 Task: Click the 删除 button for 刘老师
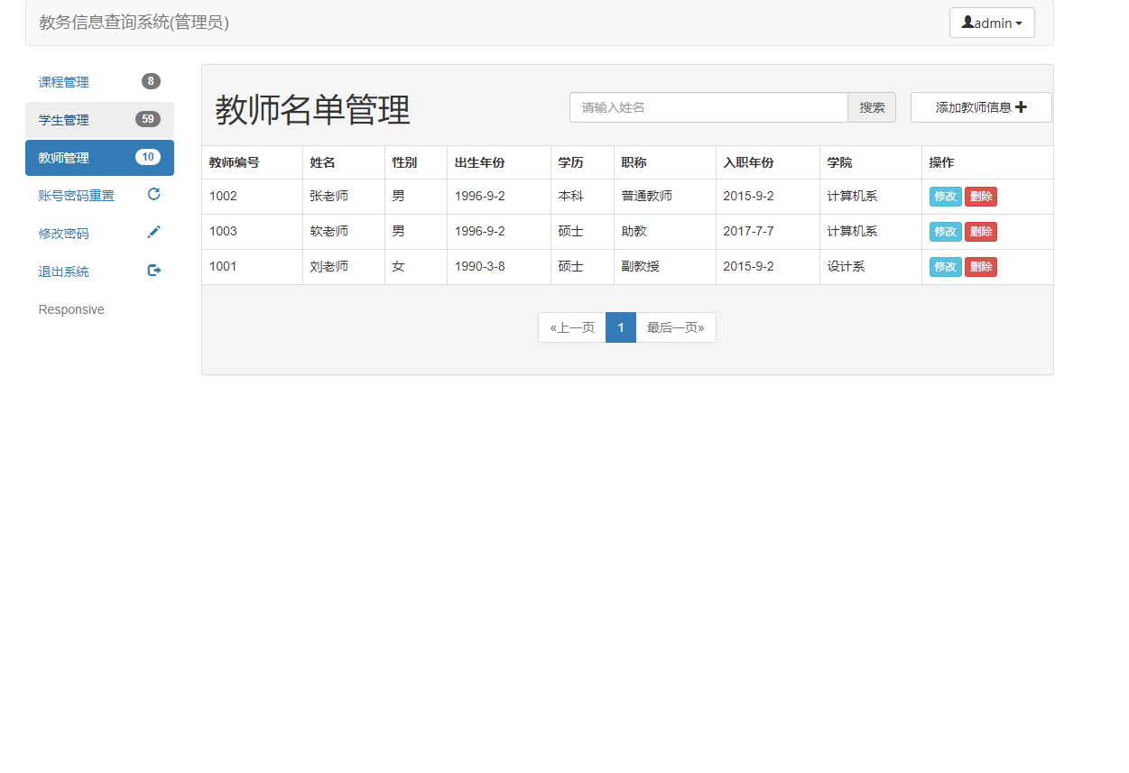[x=981, y=266]
